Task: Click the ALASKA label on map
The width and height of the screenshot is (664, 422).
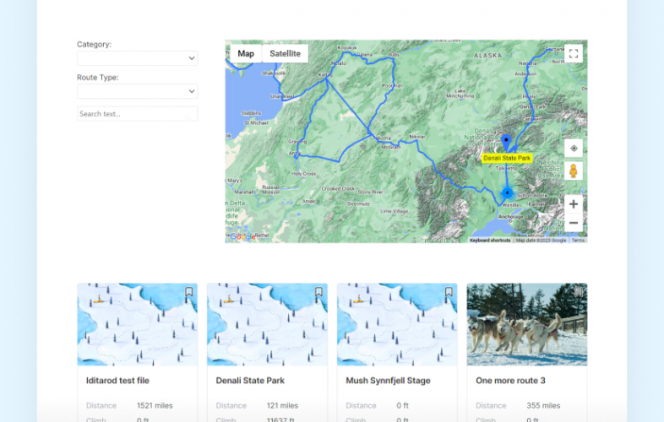Action: [487, 56]
